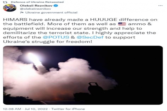The image size is (167, 111).
Task: Open the @oleksiireznikov handle
Action: click(x=35, y=9)
